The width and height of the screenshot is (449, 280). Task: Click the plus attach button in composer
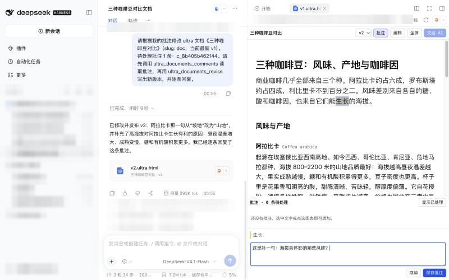click(x=112, y=261)
